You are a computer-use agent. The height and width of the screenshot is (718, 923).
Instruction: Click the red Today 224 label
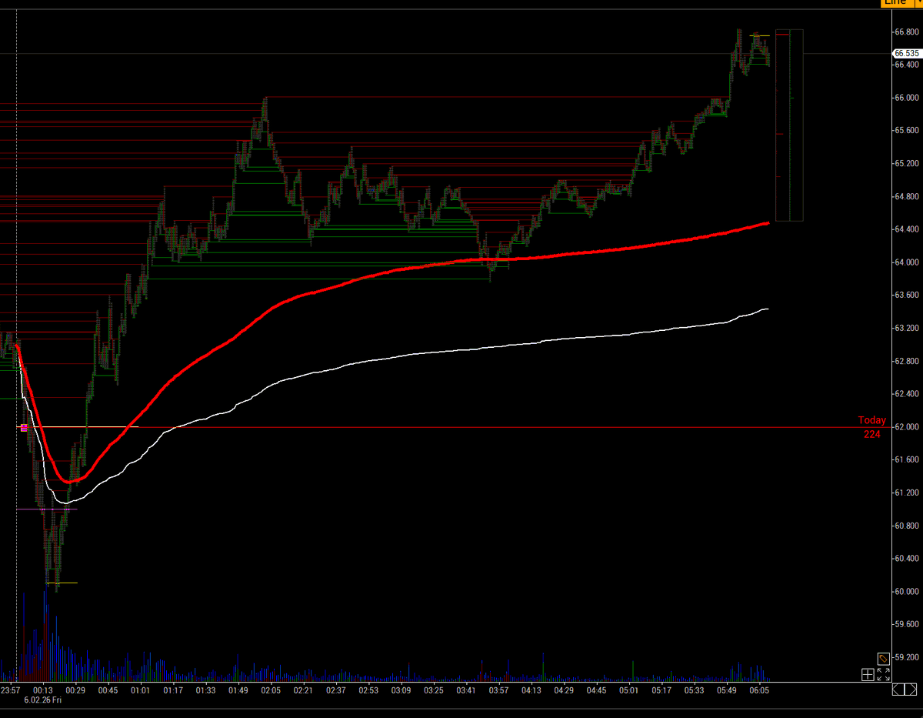click(871, 427)
